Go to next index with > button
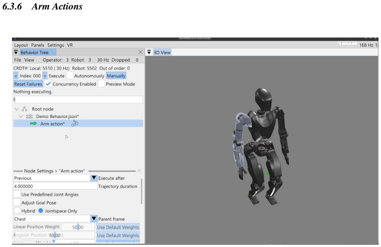Screen dimensions: 381x247 click(x=45, y=76)
